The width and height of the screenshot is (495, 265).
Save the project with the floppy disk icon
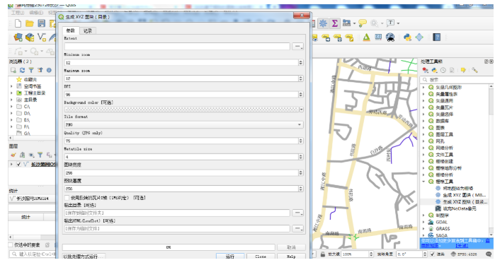pyautogui.click(x=41, y=23)
